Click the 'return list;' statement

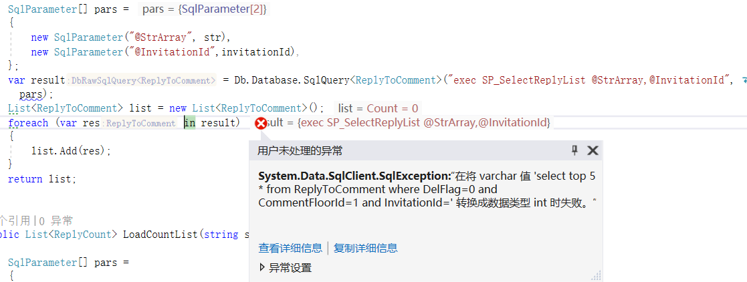pos(42,179)
